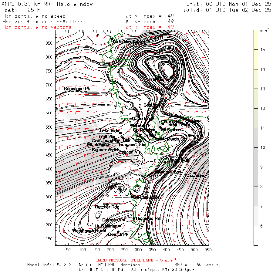Click the colorbar tick label 10
The height and width of the screenshot is (273, 273).
263,147
